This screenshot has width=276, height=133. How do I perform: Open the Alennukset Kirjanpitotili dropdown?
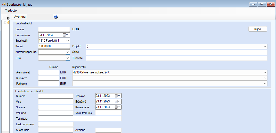pos(265,72)
